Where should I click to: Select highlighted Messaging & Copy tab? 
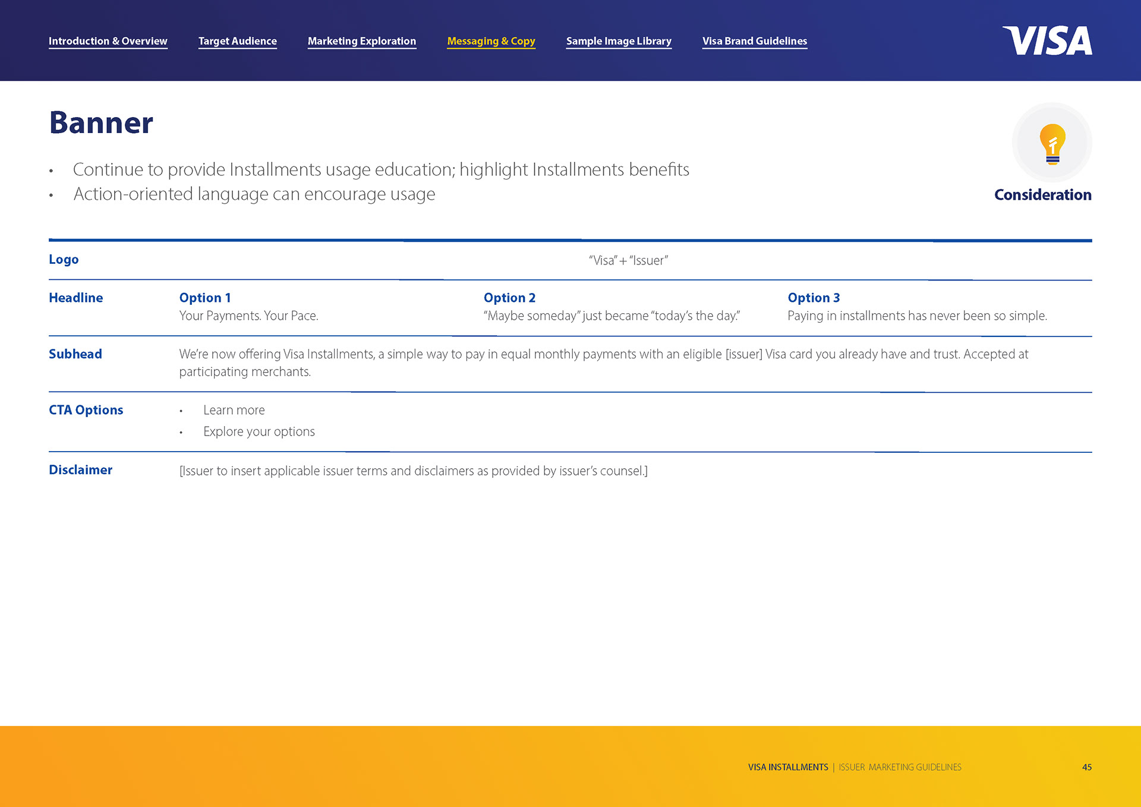click(x=491, y=41)
